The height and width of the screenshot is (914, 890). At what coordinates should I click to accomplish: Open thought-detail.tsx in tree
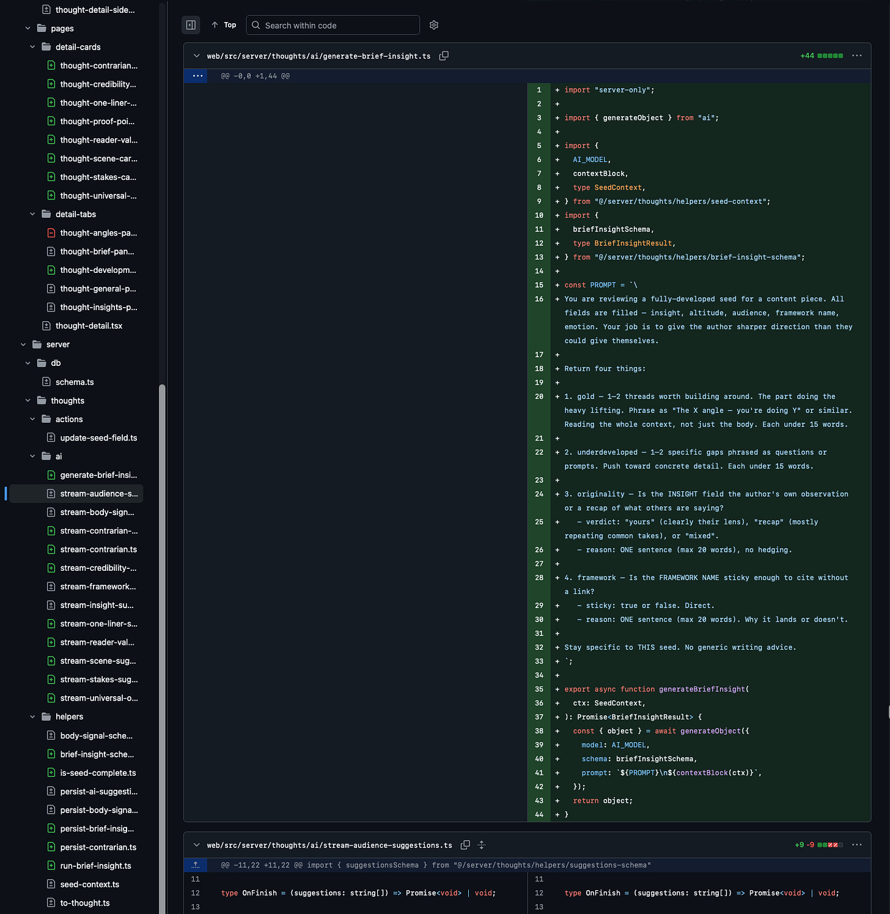(90, 325)
